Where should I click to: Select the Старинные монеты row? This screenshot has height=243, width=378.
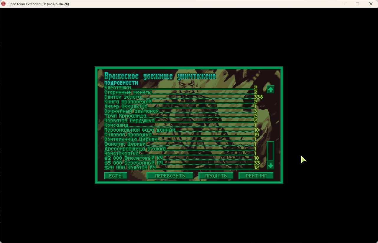click(x=184, y=92)
